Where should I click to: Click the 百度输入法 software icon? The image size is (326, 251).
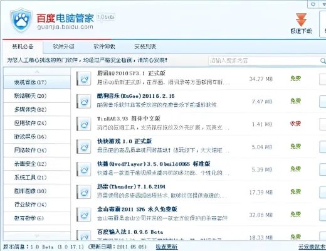click(x=84, y=235)
